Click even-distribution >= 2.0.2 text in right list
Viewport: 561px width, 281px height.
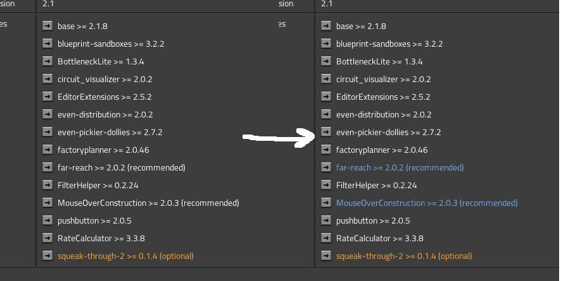pyautogui.click(x=384, y=114)
